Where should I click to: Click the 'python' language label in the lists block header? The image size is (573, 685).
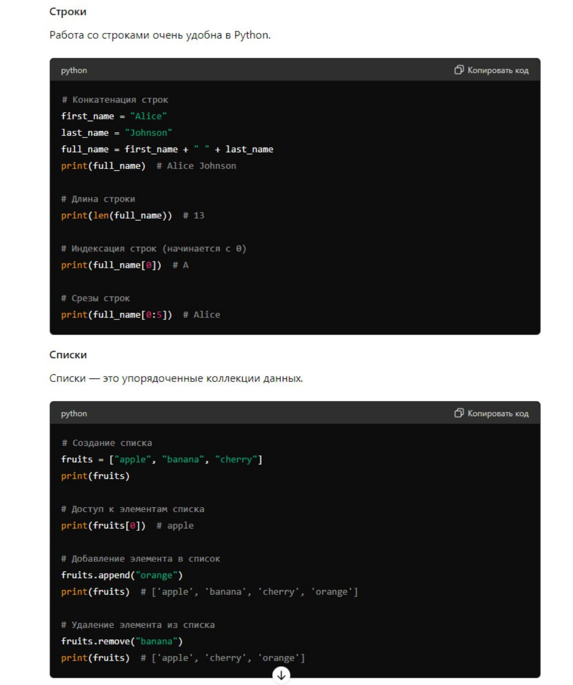(x=74, y=413)
